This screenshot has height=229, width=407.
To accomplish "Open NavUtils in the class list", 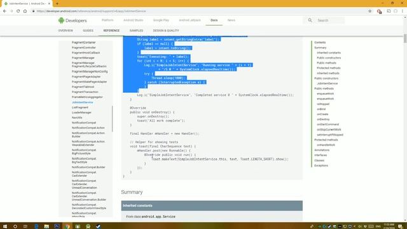I will click(77, 118).
